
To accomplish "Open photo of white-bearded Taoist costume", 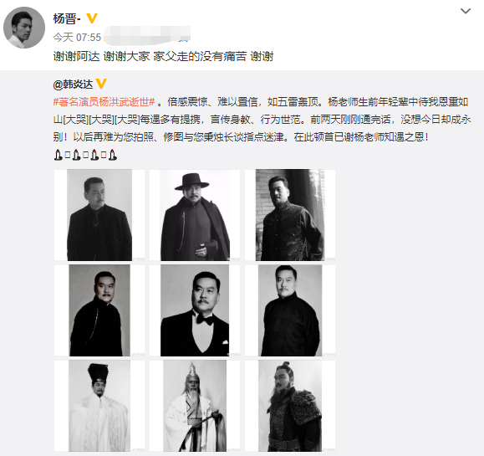I will [195, 406].
